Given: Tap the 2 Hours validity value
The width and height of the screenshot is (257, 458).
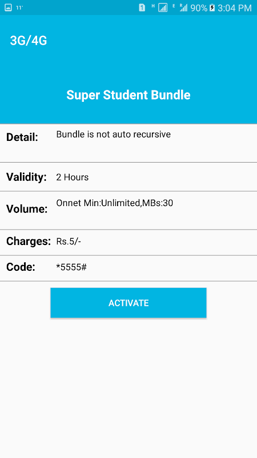Looking at the screenshot, I should (x=73, y=177).
